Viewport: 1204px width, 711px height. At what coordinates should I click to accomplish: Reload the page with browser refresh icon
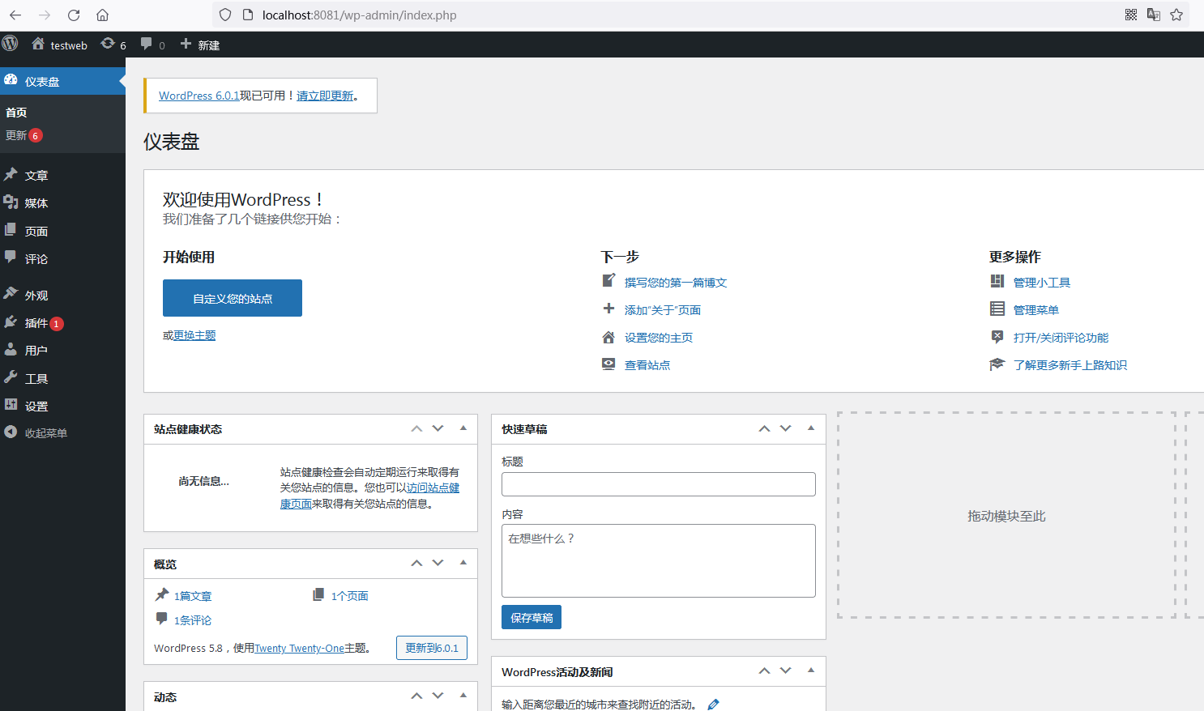(74, 15)
